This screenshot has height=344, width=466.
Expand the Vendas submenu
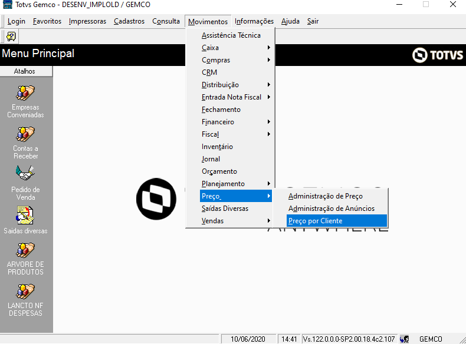[236, 221]
